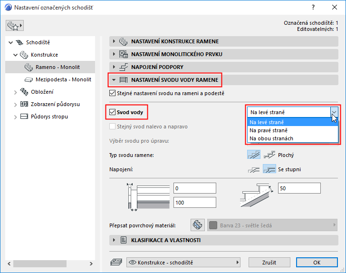Open the stair favorites star button
The width and height of the screenshot is (346, 273).
pyautogui.click(x=15, y=26)
